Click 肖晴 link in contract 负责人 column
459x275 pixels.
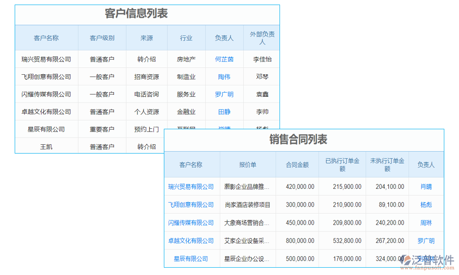coord(426,187)
